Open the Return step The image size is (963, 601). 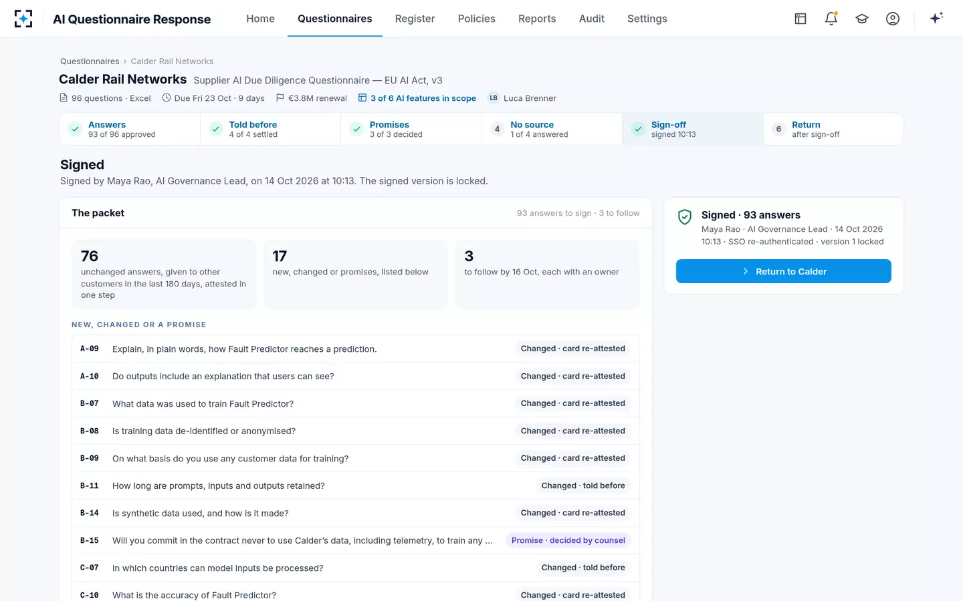(833, 129)
